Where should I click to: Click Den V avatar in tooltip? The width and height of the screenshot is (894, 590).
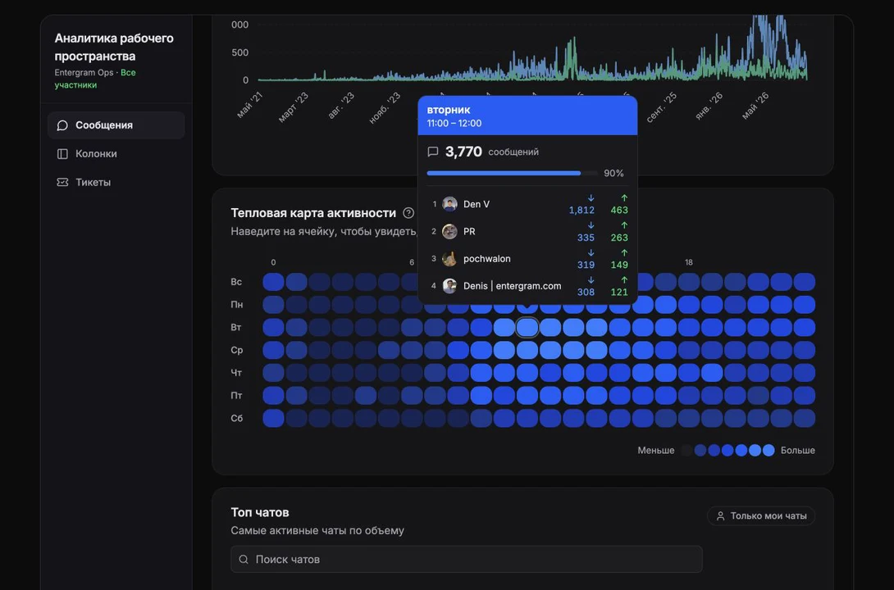coord(449,204)
